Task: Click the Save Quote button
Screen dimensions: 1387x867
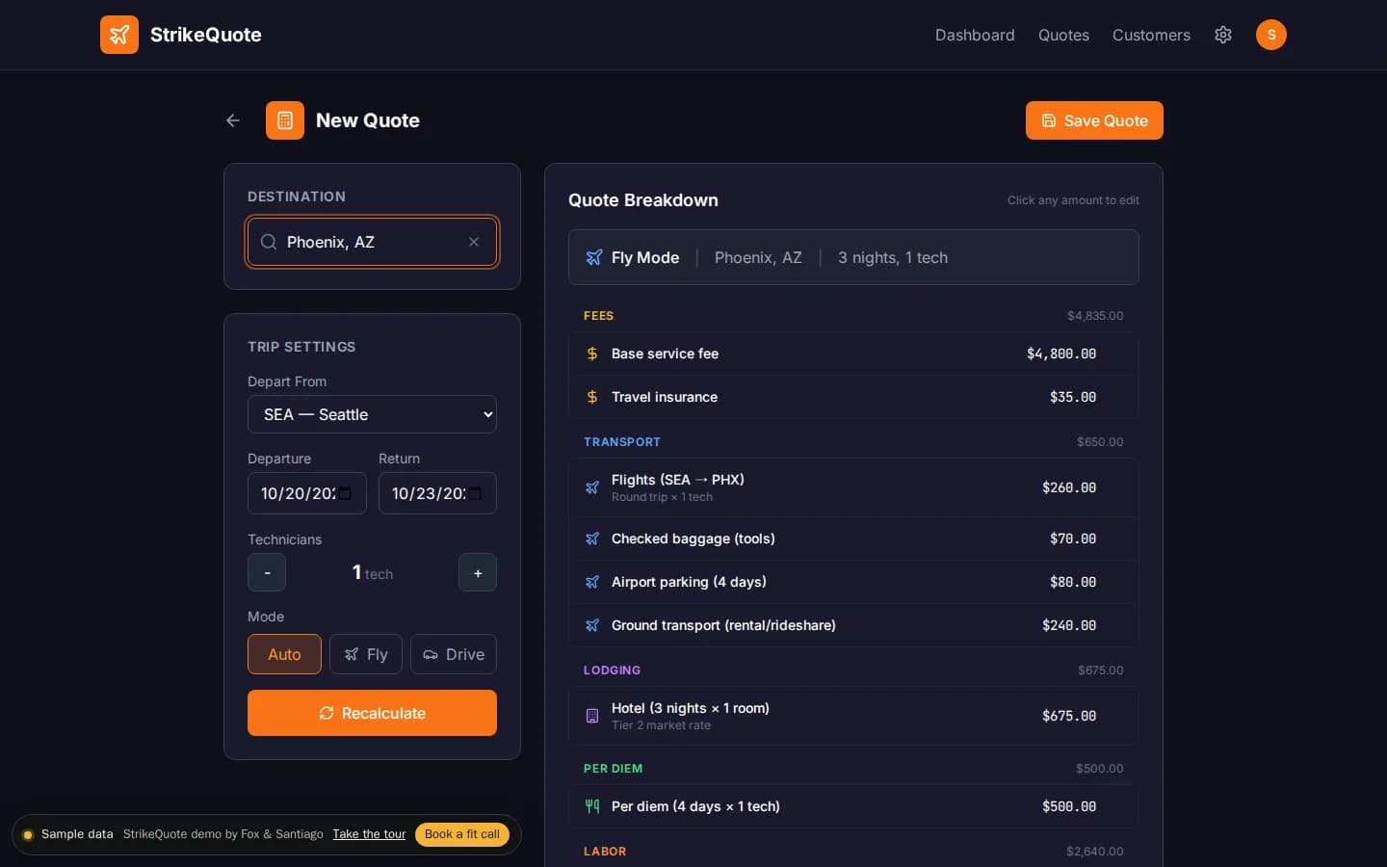Action: click(1094, 120)
